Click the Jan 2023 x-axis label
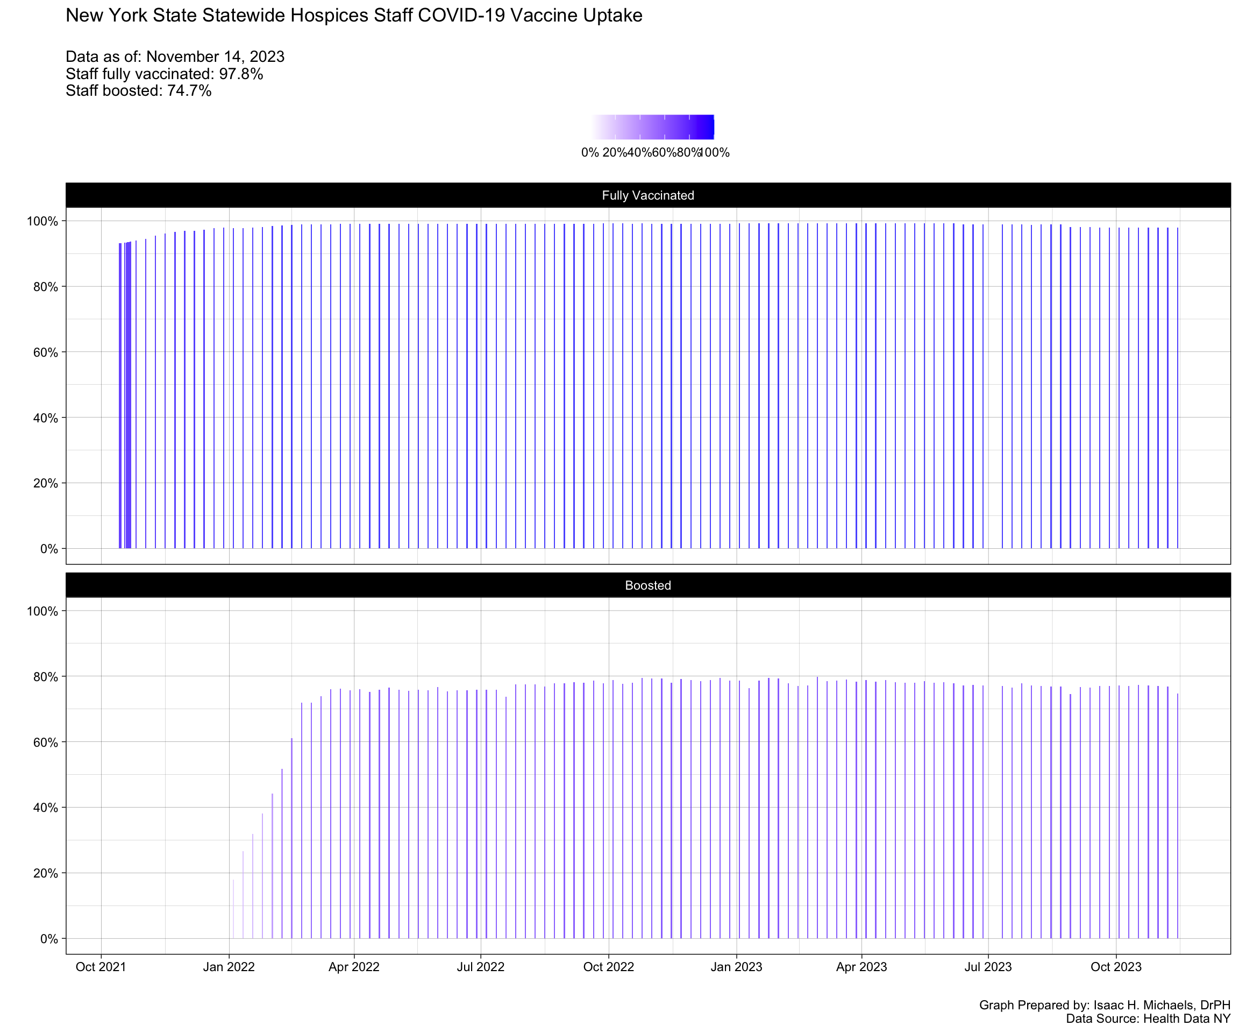This screenshot has height=1033, width=1239. [x=736, y=967]
